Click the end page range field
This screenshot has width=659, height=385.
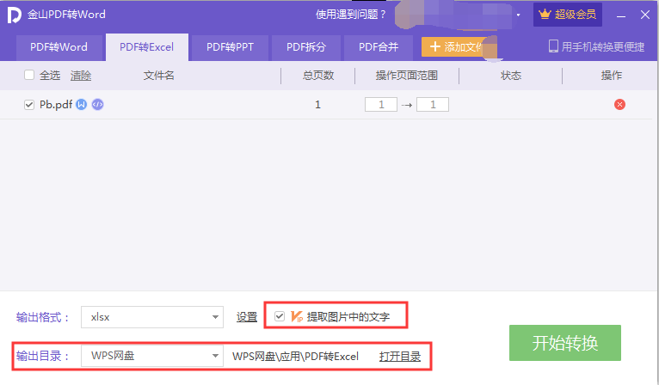coord(433,105)
